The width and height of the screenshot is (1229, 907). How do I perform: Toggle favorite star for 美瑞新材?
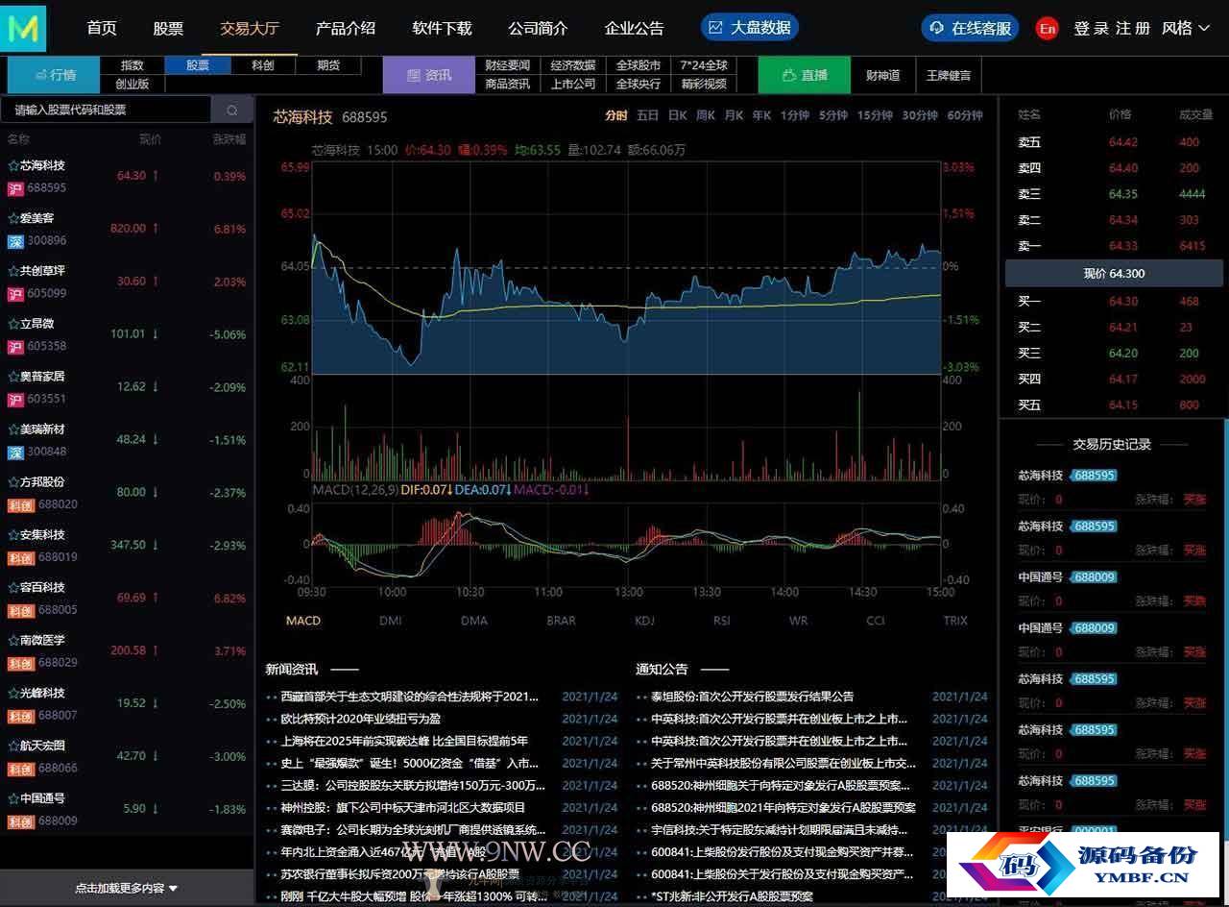click(13, 429)
